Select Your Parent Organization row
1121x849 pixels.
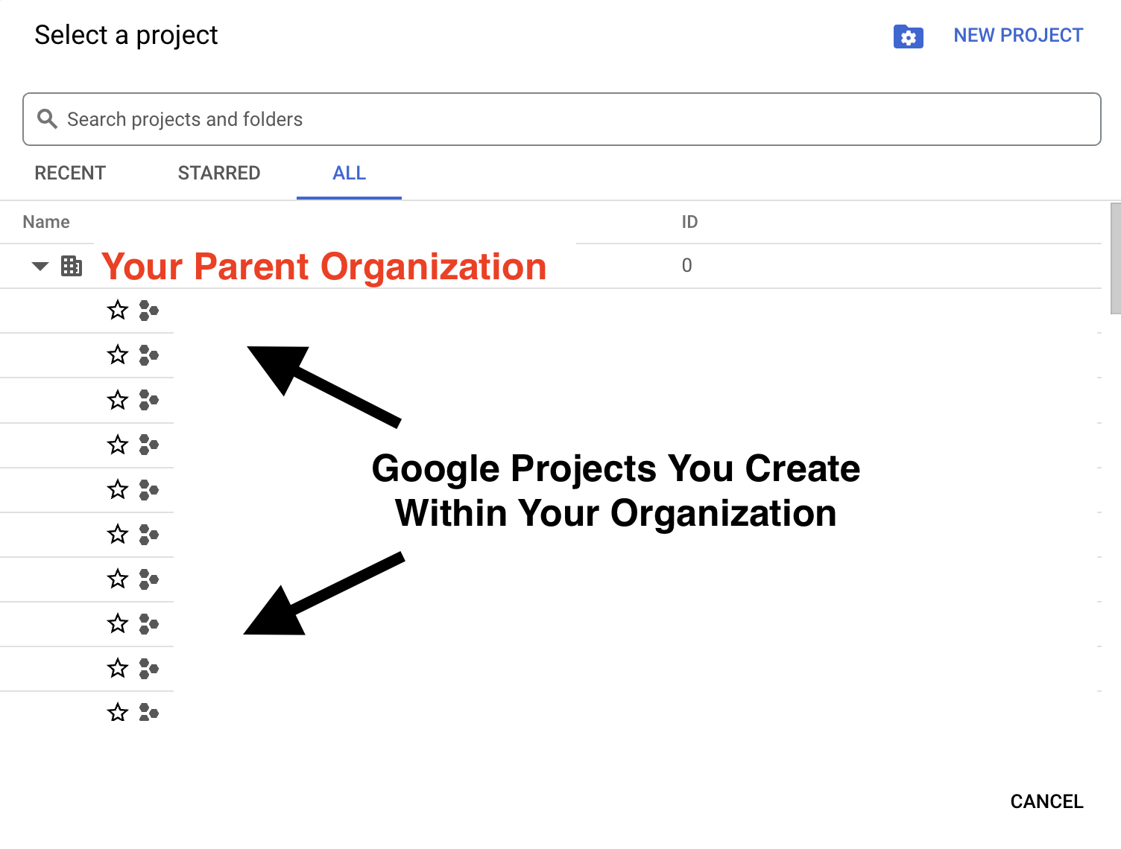tap(551, 266)
